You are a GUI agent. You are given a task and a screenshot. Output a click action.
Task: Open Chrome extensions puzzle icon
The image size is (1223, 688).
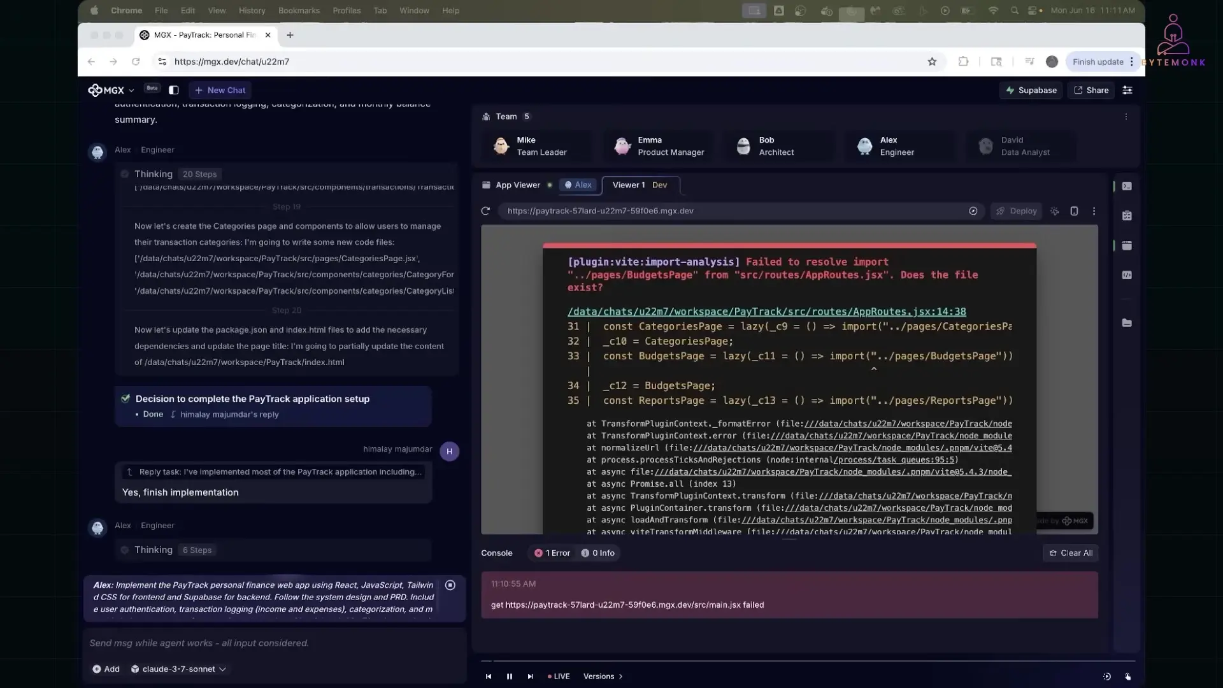click(963, 62)
